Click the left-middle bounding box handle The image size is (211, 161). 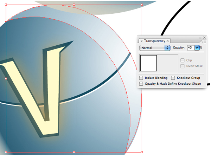point(6,78)
